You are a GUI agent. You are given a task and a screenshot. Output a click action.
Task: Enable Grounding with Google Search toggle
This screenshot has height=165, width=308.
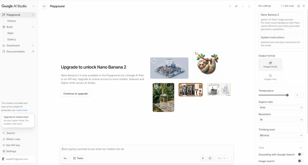click(x=301, y=154)
